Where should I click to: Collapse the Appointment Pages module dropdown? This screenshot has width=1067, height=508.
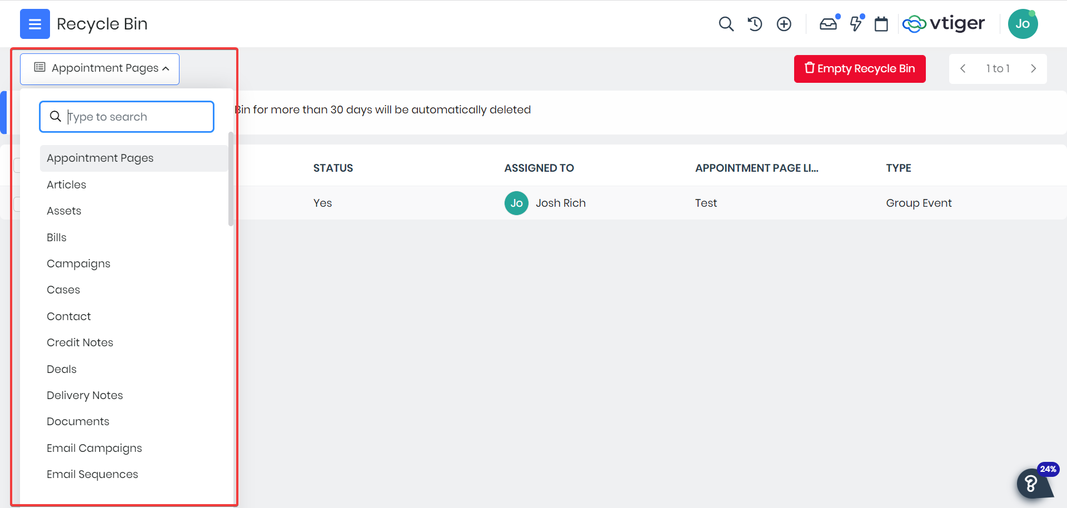click(99, 68)
